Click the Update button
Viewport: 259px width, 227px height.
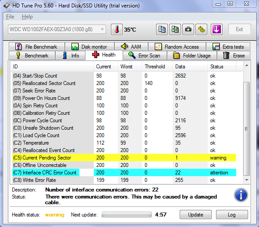click(195, 215)
